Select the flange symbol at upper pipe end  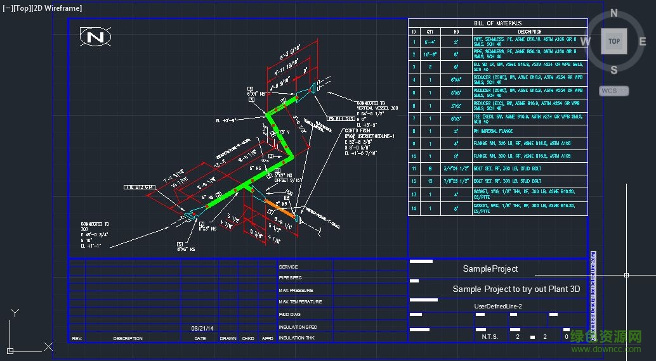(x=313, y=89)
